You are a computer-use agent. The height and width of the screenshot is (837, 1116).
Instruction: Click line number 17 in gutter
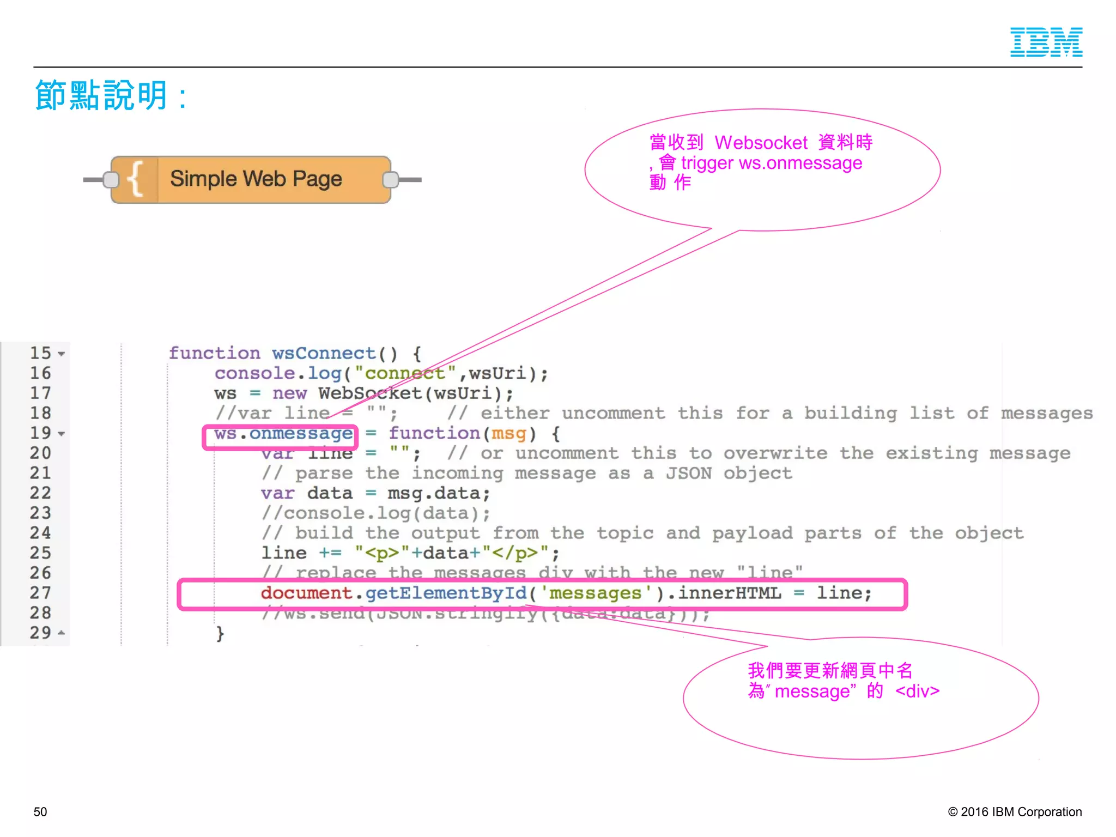(40, 393)
